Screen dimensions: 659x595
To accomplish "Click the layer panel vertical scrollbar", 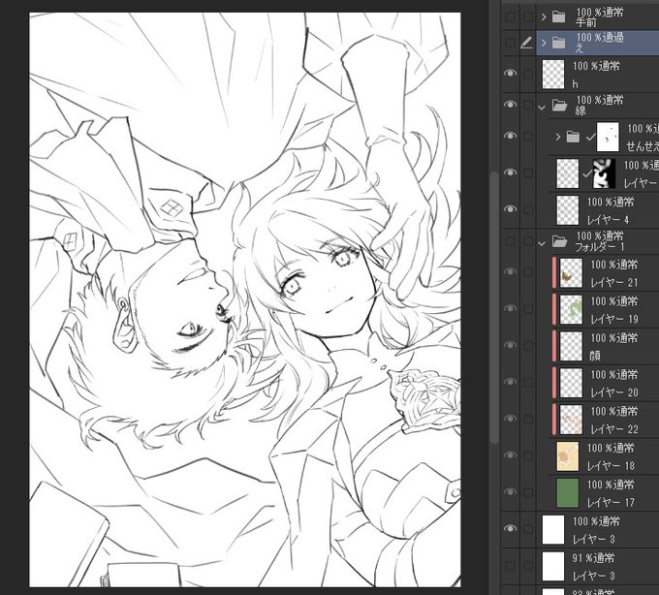I will tap(494, 307).
